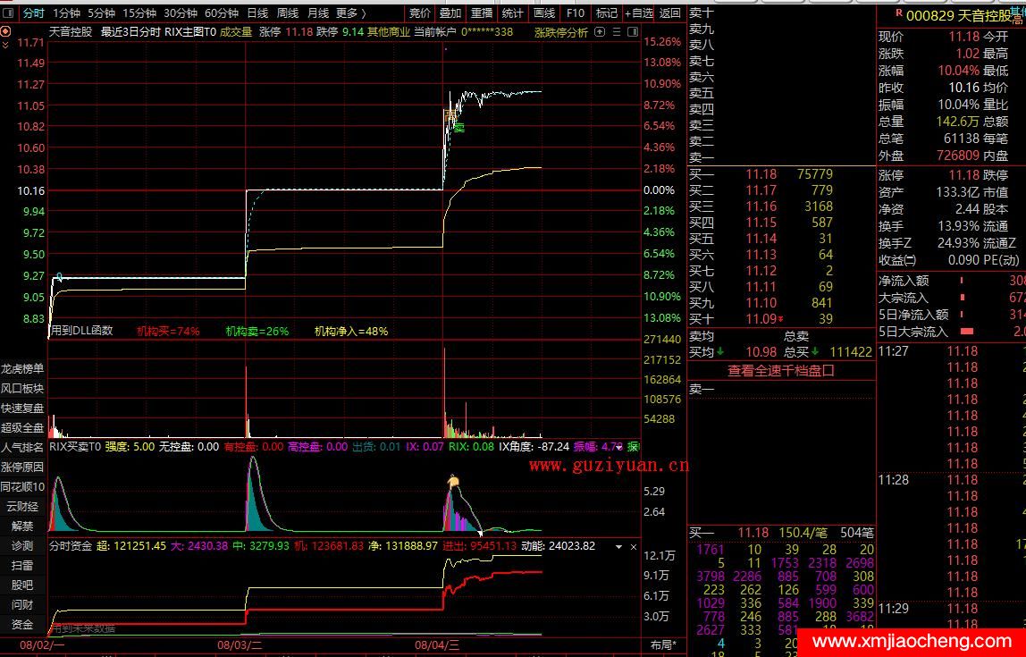1026x657 pixels.
Task: Click the panel layout icon in chart header
Action: coord(632,32)
